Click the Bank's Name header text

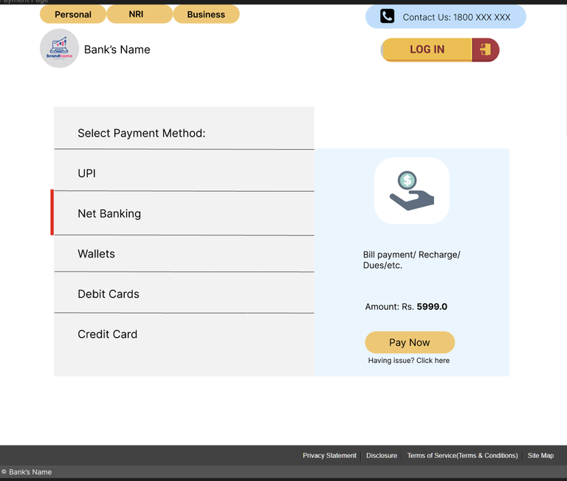coord(117,49)
